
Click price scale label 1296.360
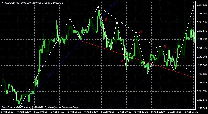point(202,14)
